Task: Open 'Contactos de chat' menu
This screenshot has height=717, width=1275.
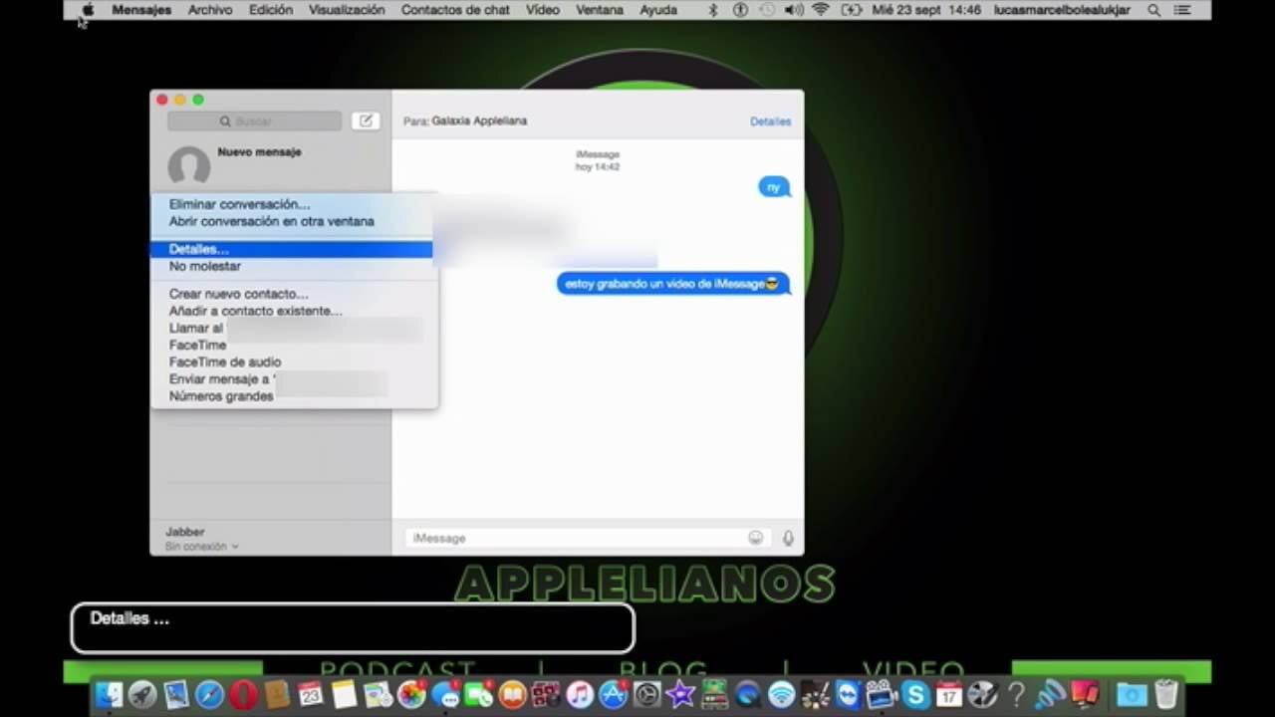Action: click(455, 10)
